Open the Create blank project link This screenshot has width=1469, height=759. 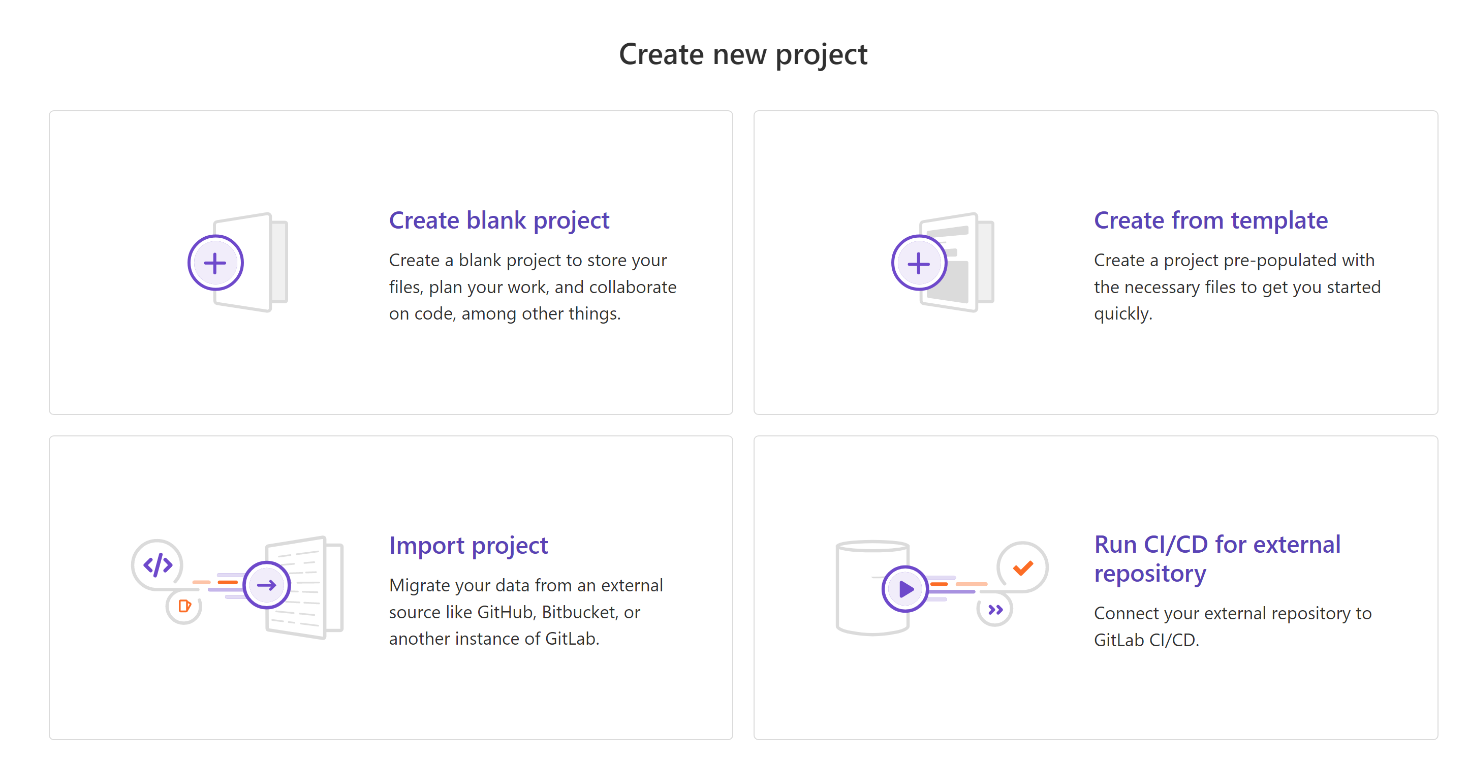pyautogui.click(x=499, y=220)
